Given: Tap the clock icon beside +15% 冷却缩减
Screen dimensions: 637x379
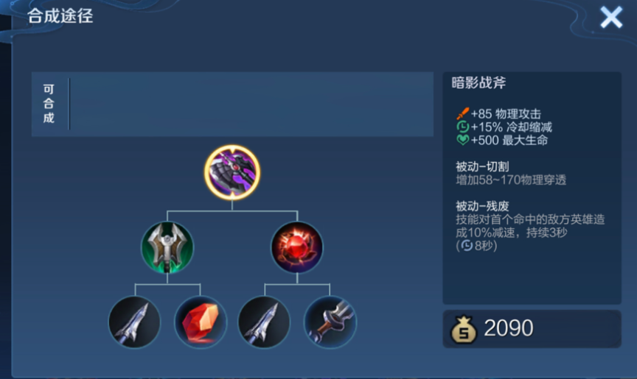Looking at the screenshot, I should point(463,127).
